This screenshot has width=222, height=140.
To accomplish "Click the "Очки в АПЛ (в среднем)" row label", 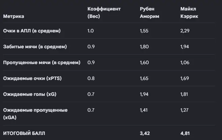I will tap(32, 31).
